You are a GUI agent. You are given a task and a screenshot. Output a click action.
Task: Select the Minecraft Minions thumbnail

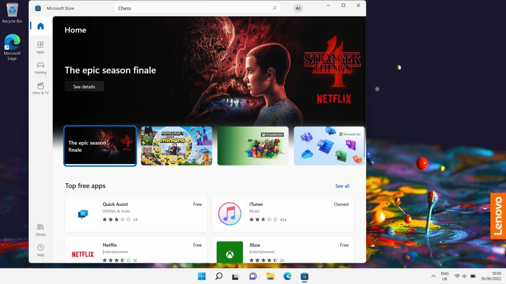176,146
